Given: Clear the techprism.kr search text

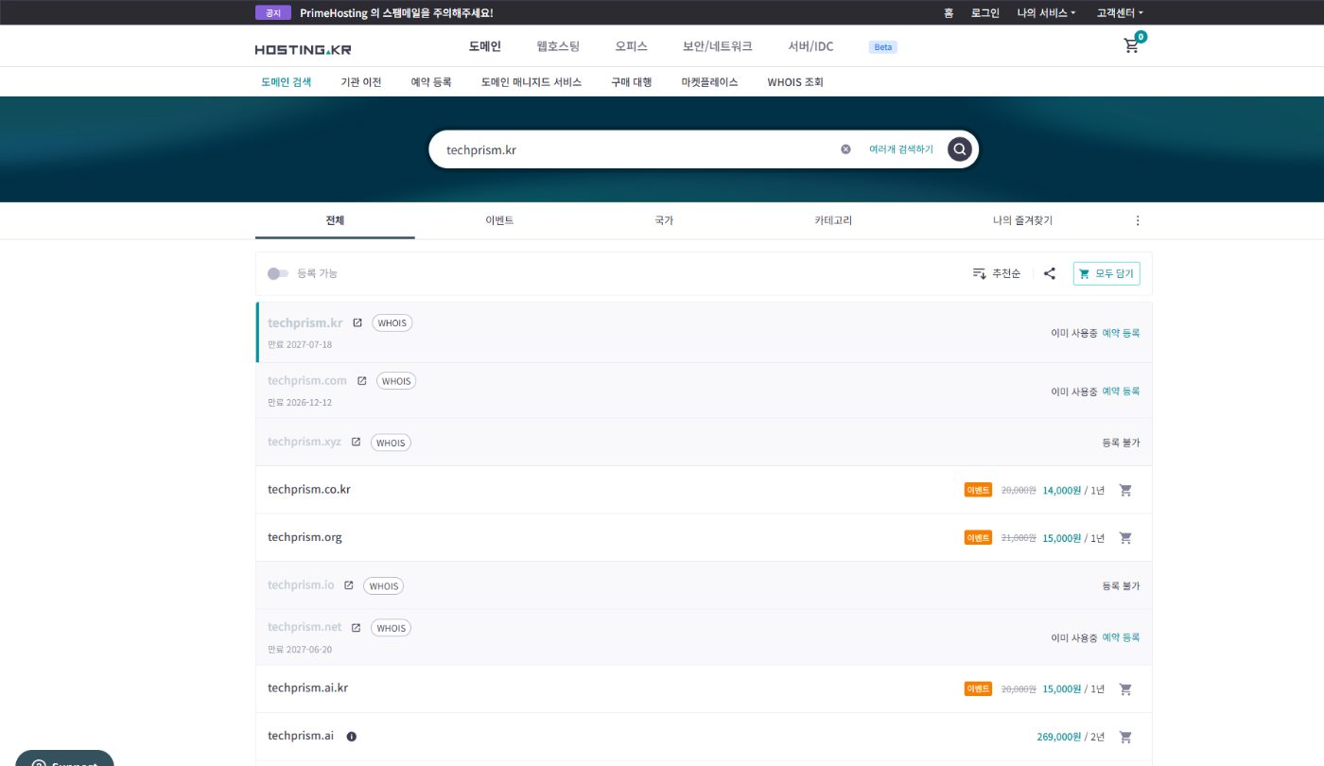Looking at the screenshot, I should tap(845, 149).
